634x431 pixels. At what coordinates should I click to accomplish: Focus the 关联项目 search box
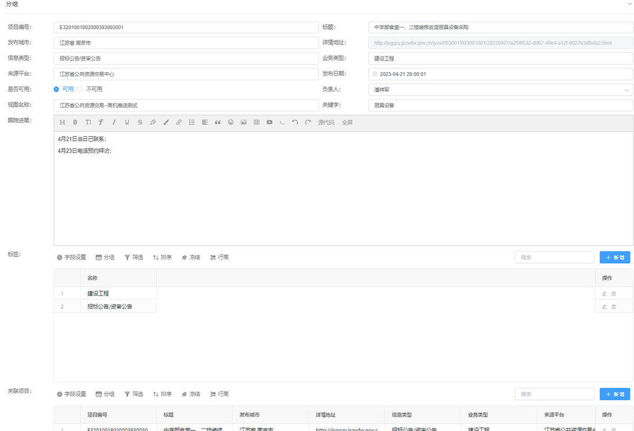click(x=554, y=394)
